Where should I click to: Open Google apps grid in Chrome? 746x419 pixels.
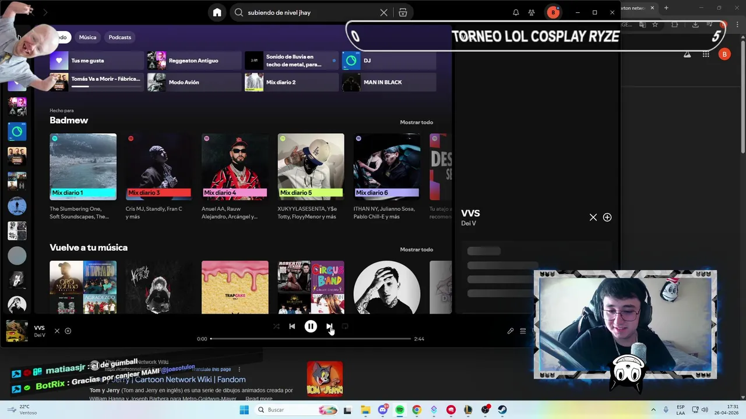coord(706,54)
